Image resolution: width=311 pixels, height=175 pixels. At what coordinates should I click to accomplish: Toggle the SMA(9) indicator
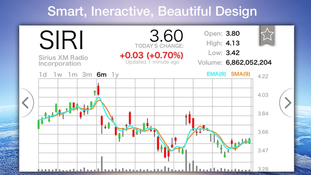click(241, 74)
